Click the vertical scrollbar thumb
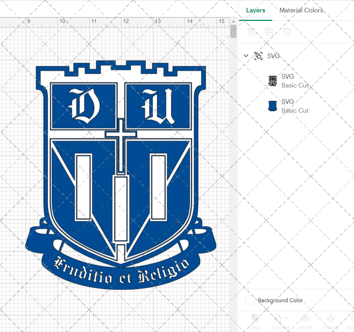354x332 pixels. (233, 32)
